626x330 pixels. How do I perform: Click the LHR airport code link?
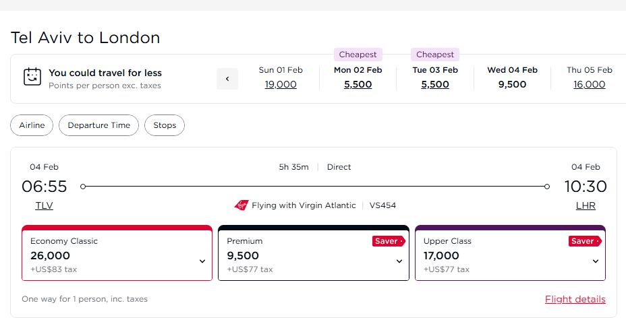(x=586, y=205)
